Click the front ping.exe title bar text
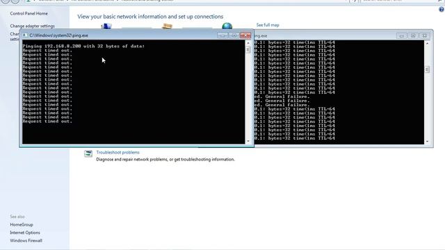Screen dimensions: 445x250 pos(58,35)
